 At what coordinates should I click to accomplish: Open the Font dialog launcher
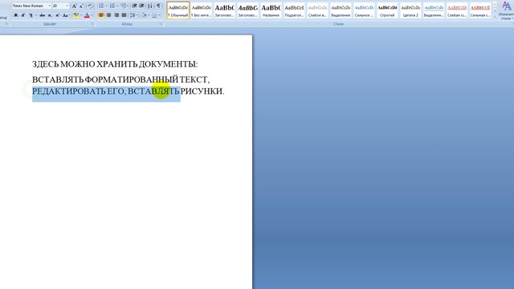(x=92, y=23)
